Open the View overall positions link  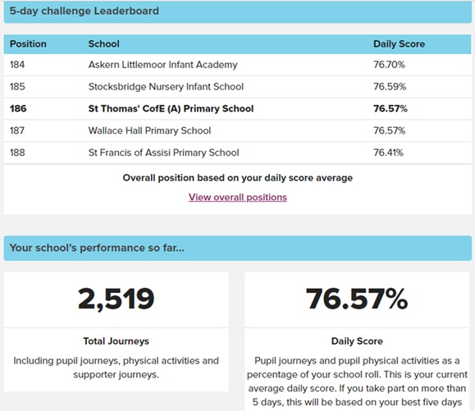[238, 197]
